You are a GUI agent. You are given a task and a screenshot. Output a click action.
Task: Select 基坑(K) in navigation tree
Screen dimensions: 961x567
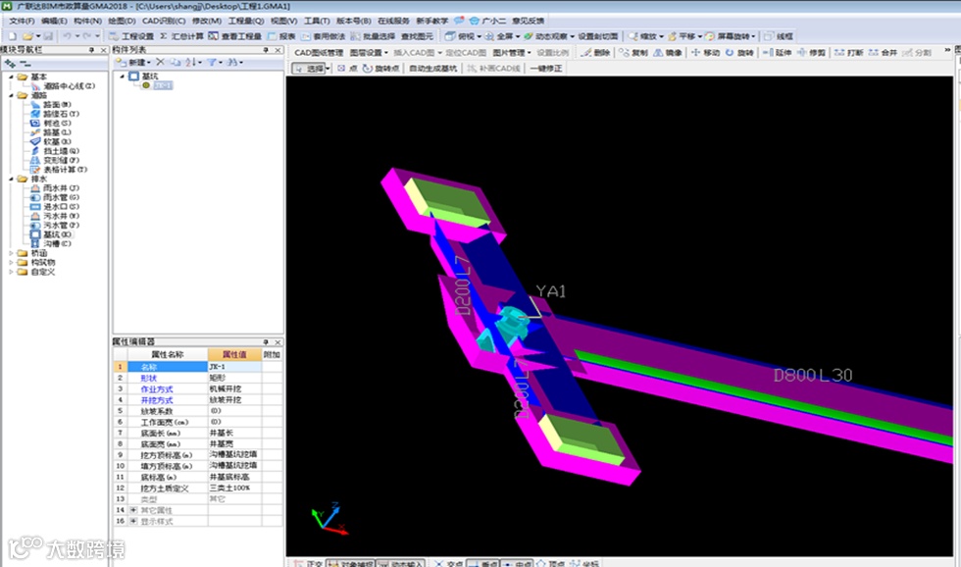click(57, 234)
